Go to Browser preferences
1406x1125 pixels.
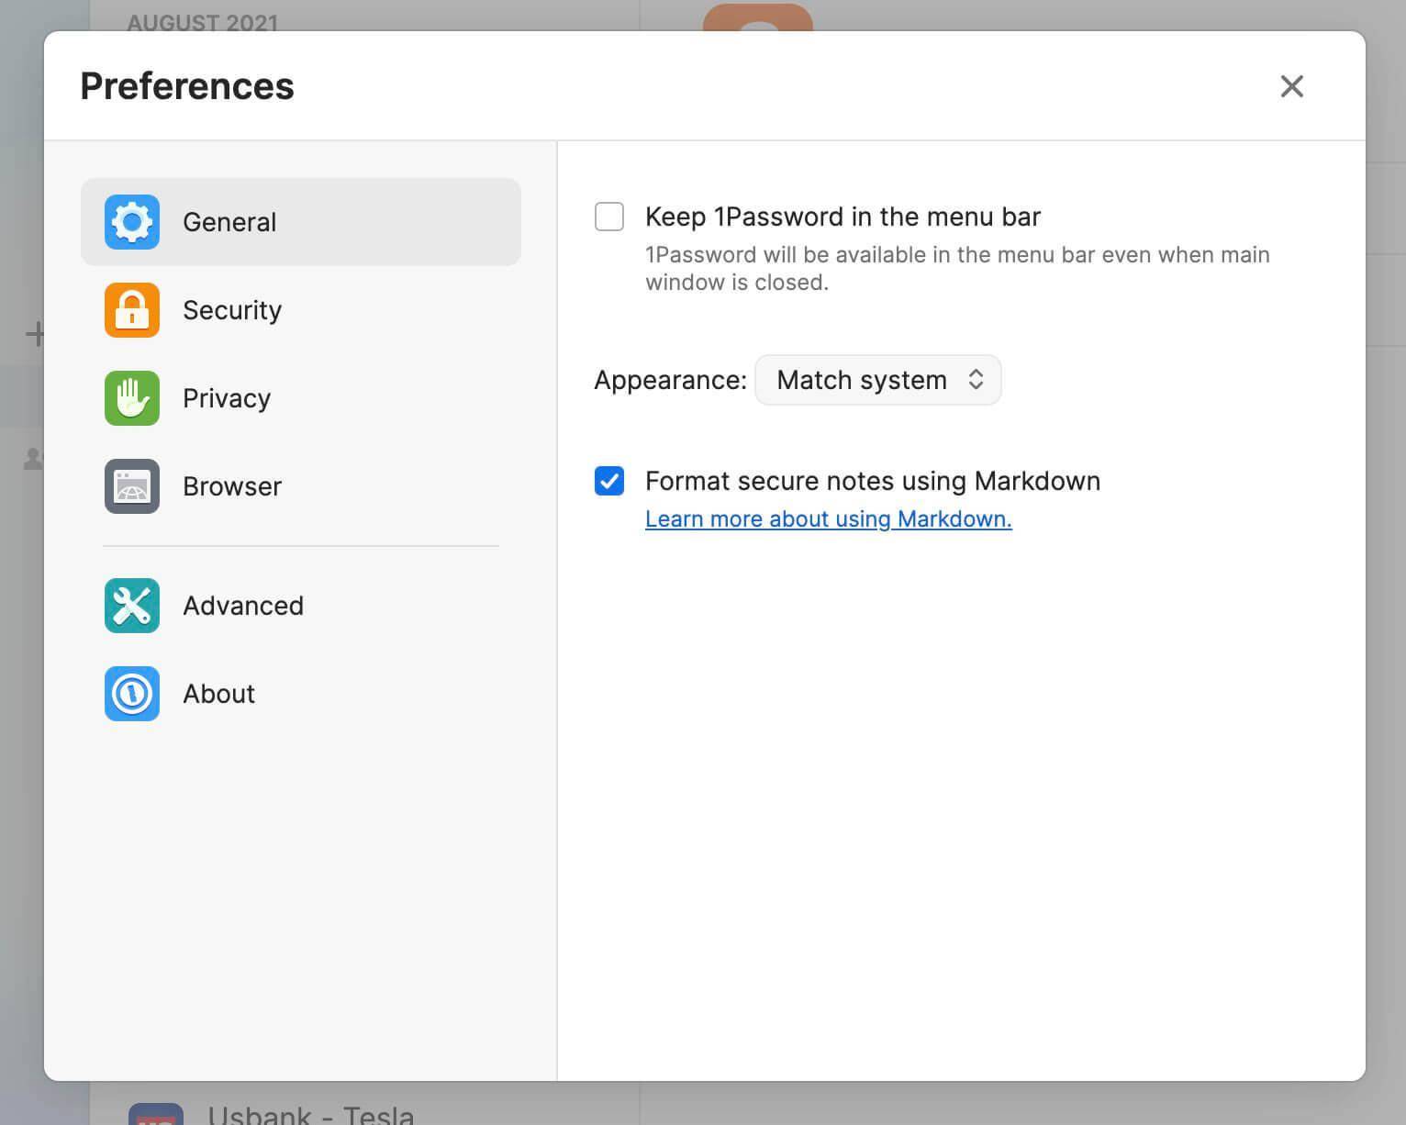pyautogui.click(x=301, y=486)
